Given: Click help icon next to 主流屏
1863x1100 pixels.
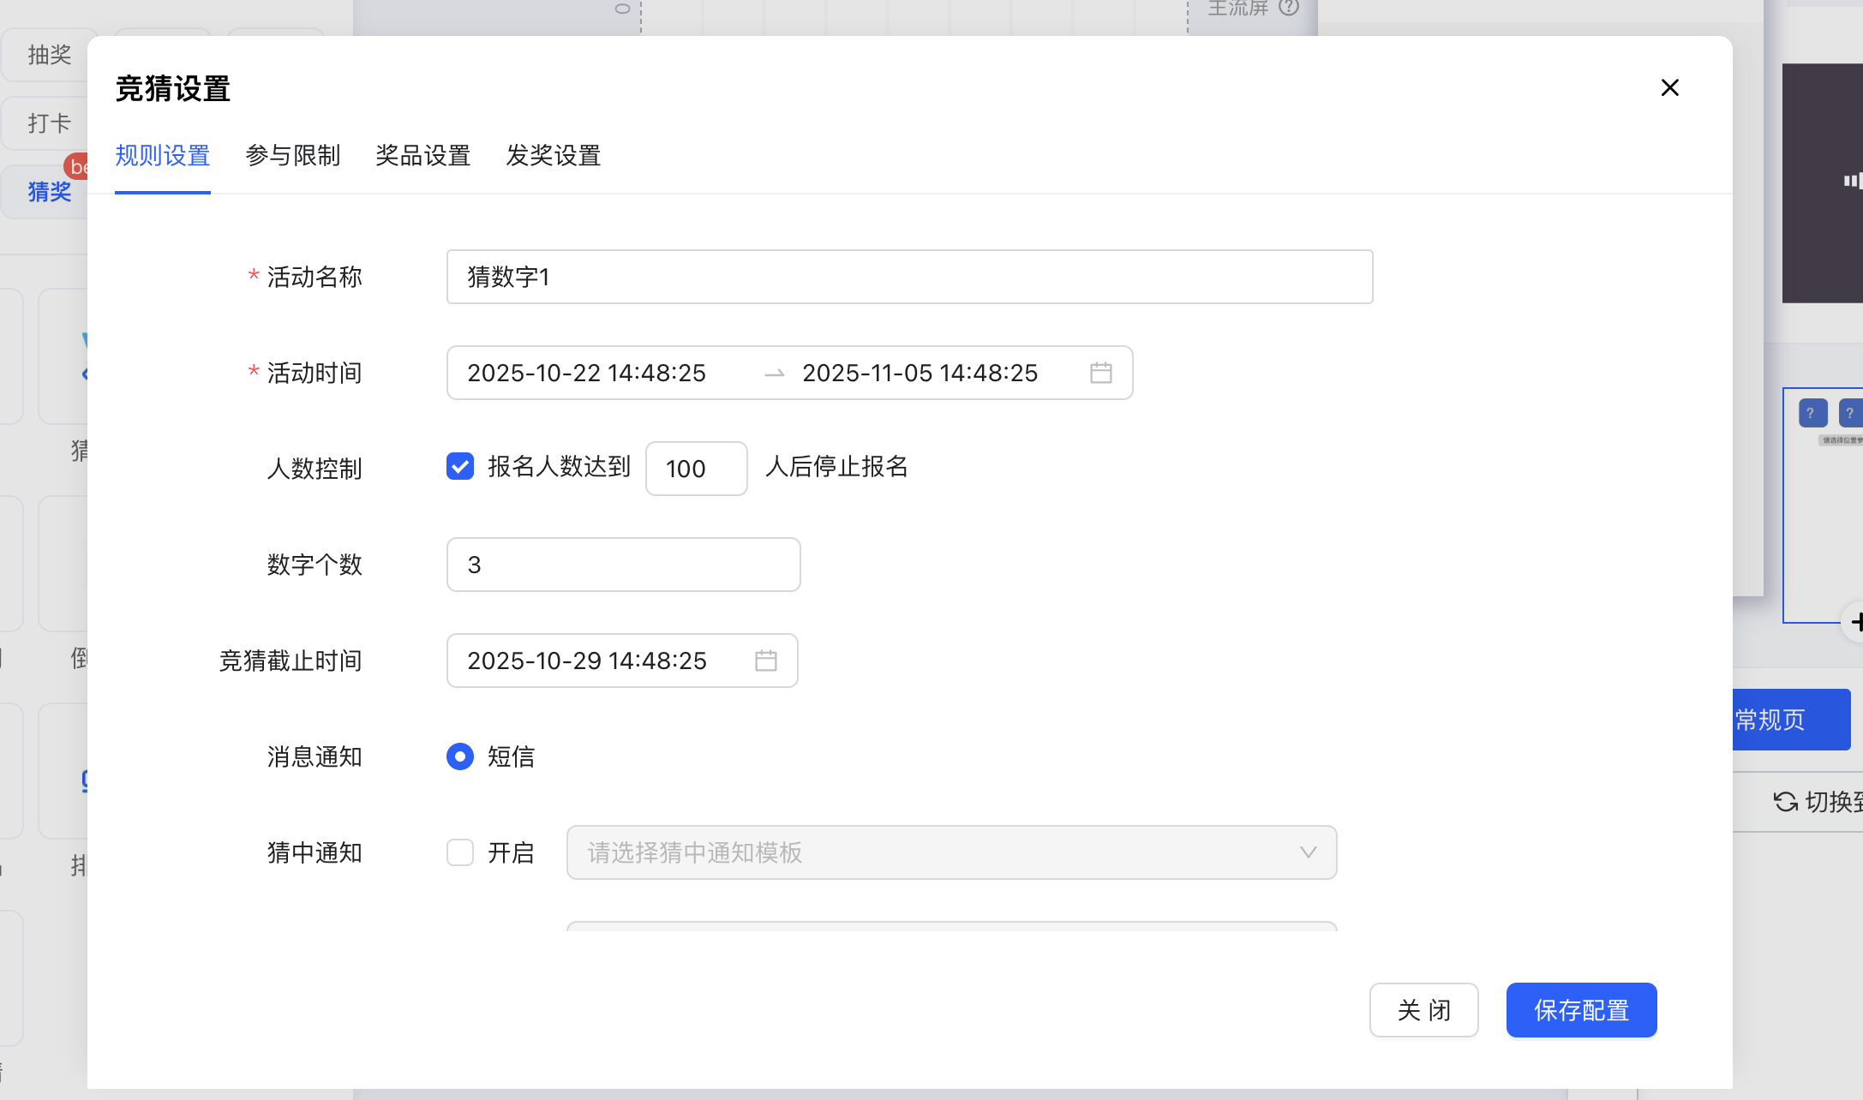Looking at the screenshot, I should coord(1289,8).
